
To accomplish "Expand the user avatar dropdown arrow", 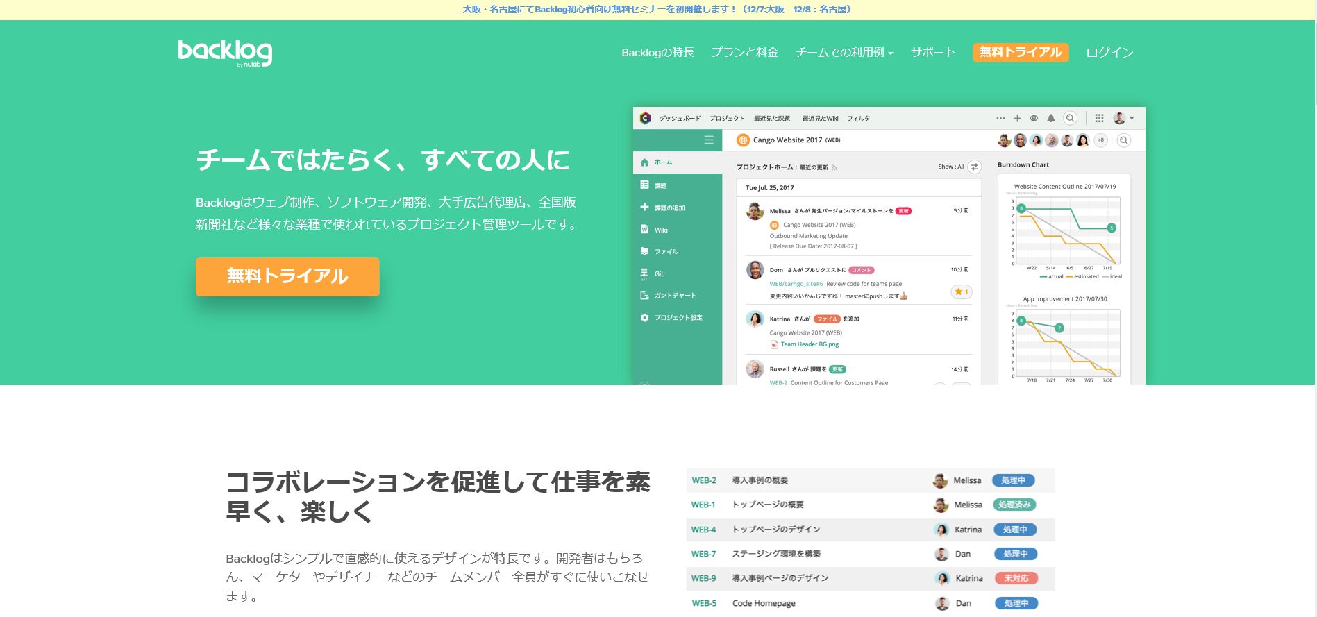I will (1132, 118).
